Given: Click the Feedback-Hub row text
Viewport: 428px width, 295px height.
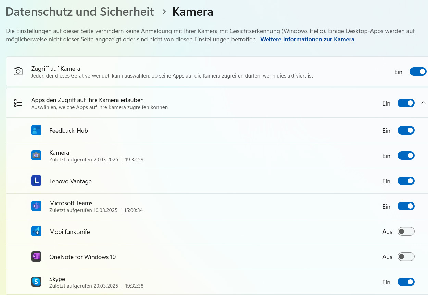Looking at the screenshot, I should (68, 131).
